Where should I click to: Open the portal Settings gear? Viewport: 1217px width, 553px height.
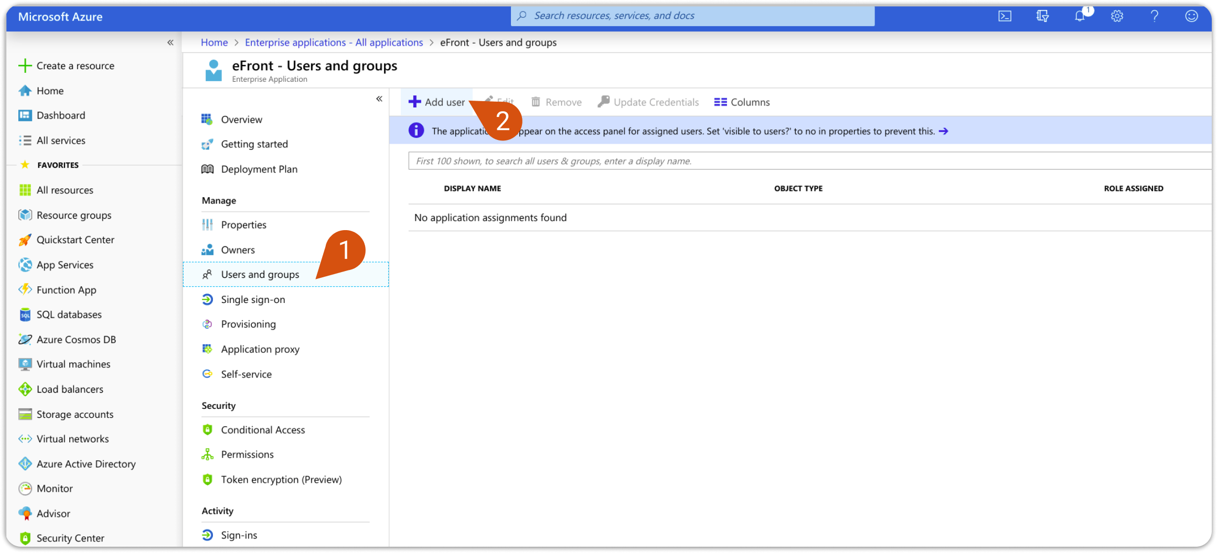(x=1117, y=16)
